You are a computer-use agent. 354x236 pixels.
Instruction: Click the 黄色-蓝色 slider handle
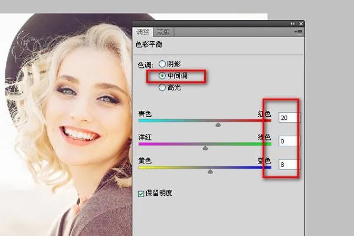210,172
